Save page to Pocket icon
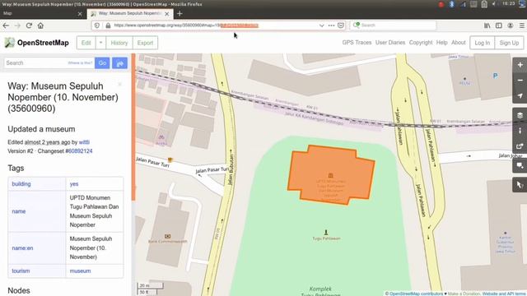 click(x=341, y=25)
